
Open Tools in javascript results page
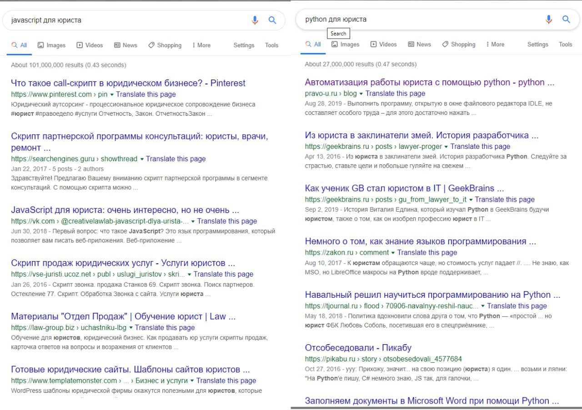[x=271, y=45]
